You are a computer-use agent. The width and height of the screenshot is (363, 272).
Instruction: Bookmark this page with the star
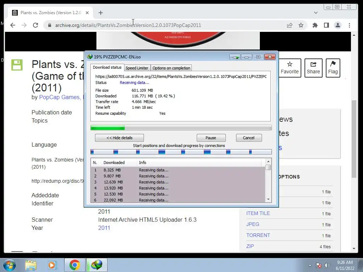click(301, 25)
